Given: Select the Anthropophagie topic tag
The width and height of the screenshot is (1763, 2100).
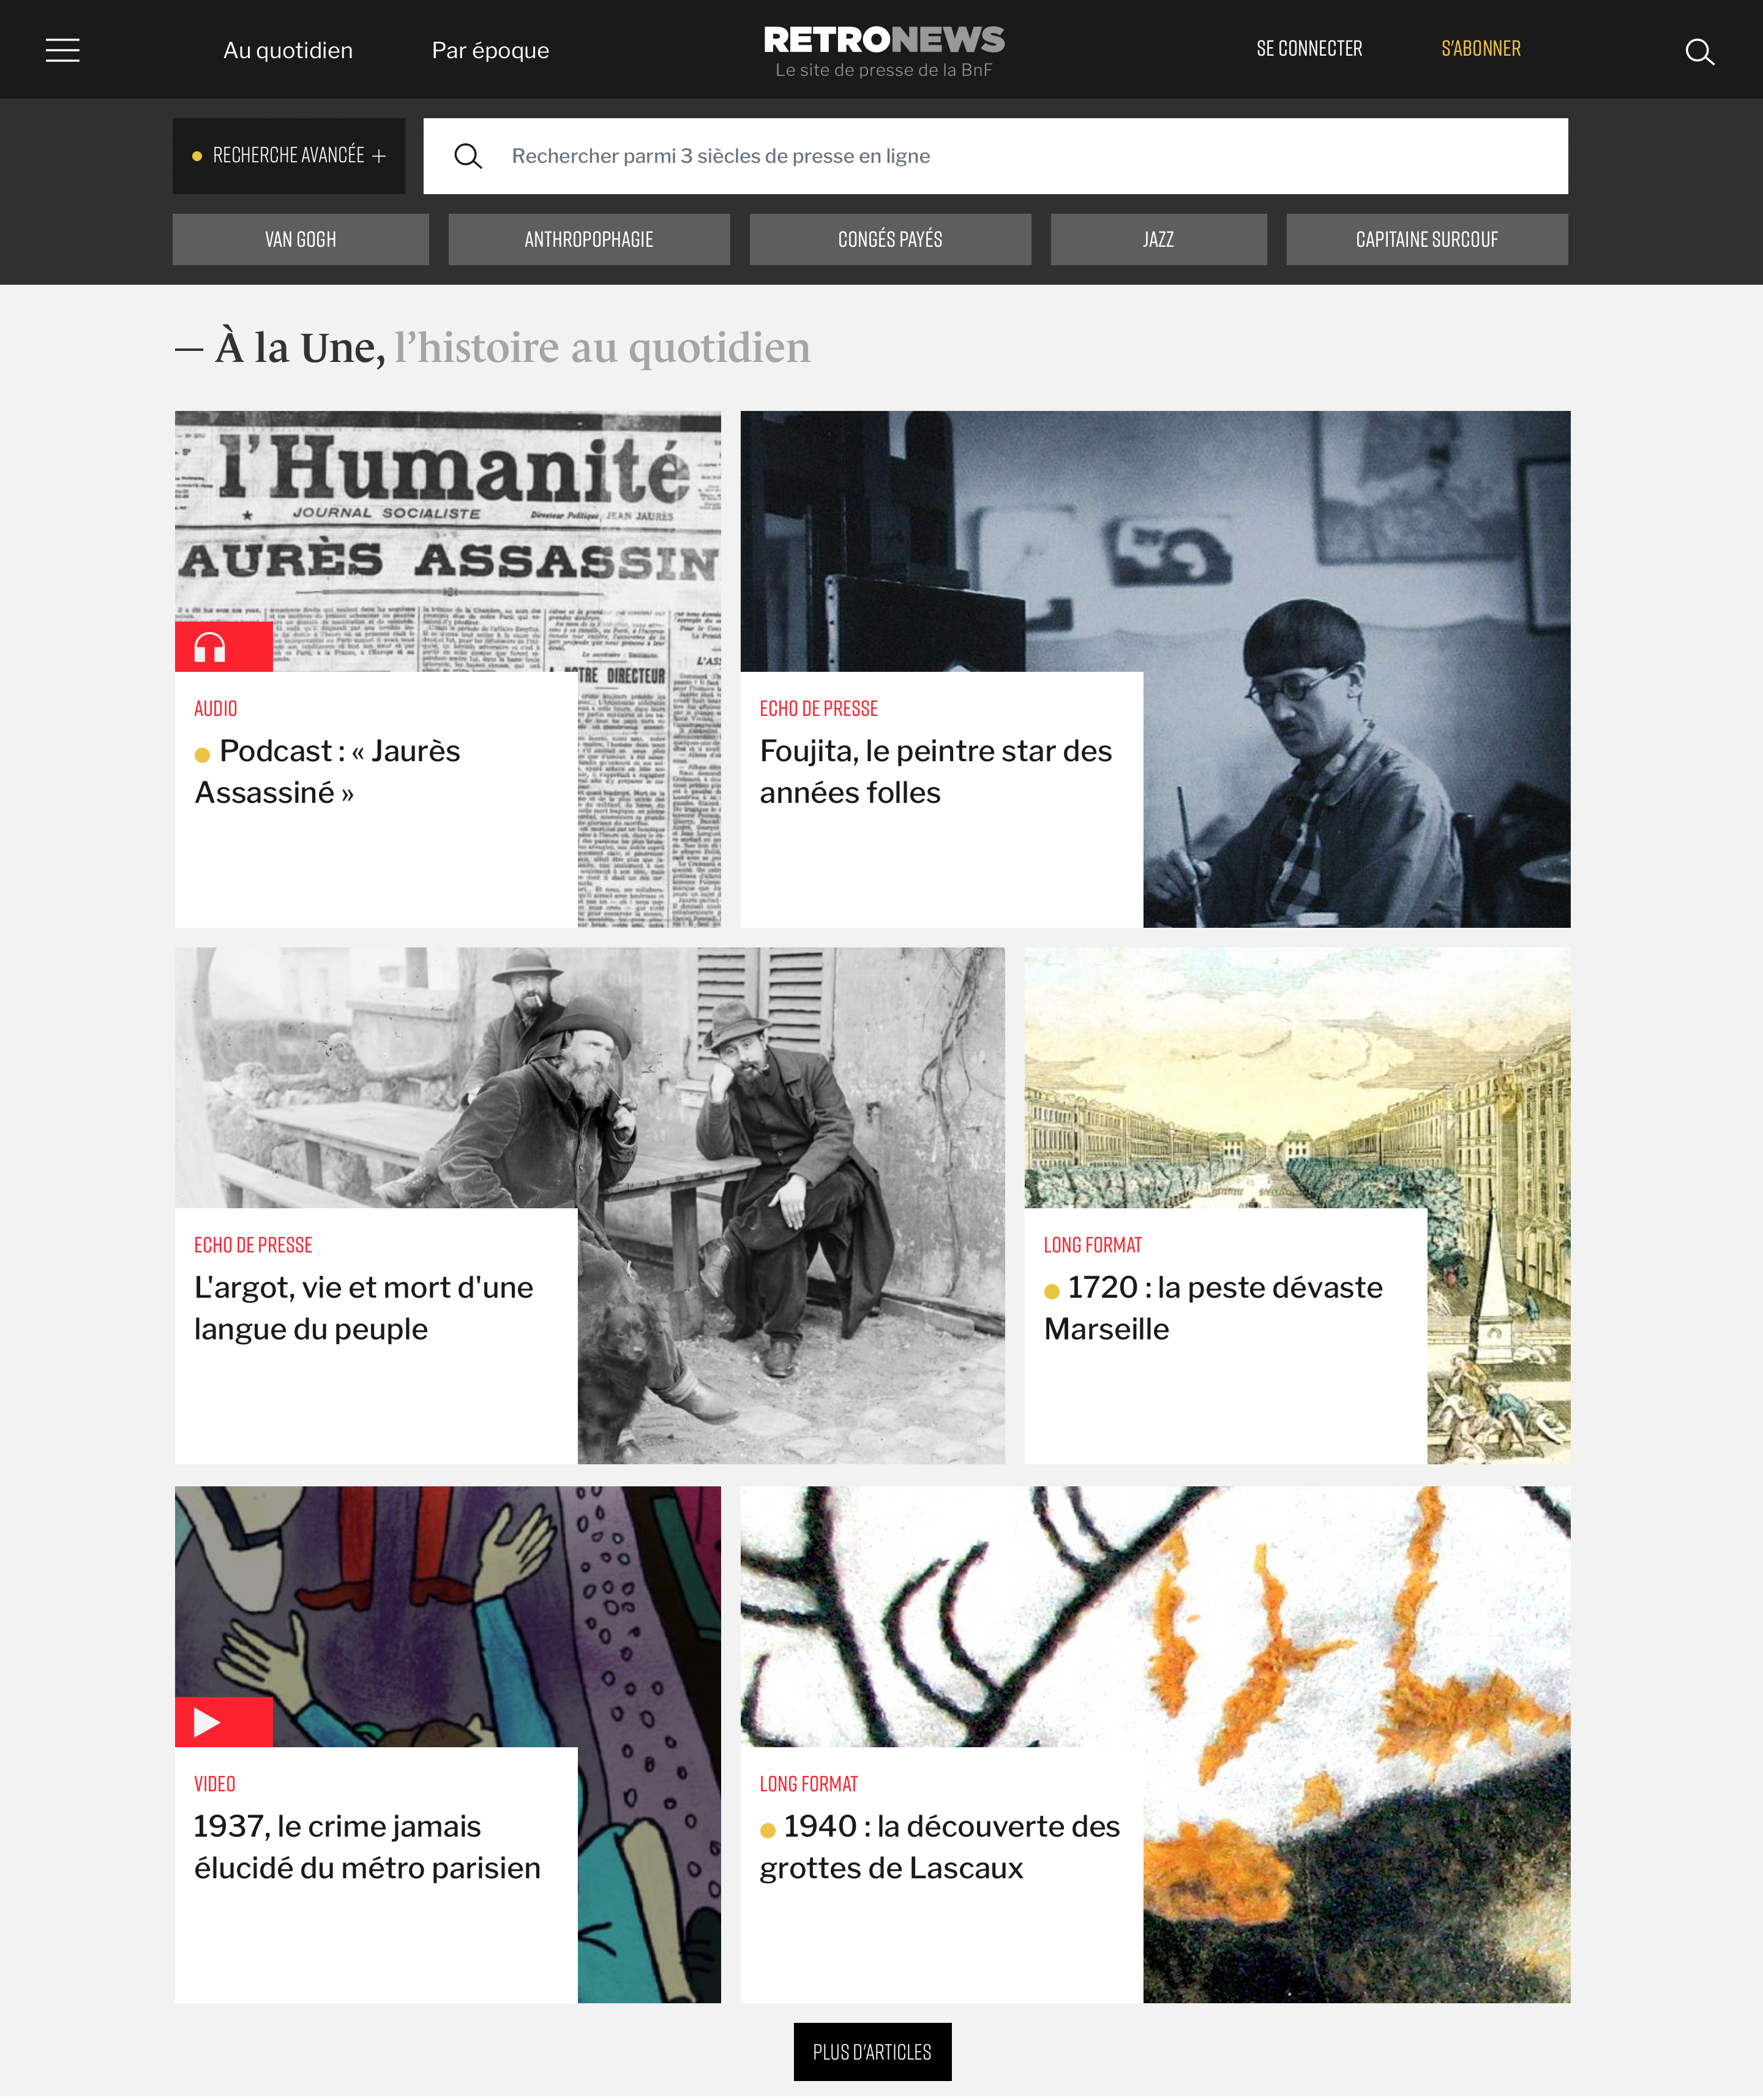Looking at the screenshot, I should pyautogui.click(x=589, y=239).
